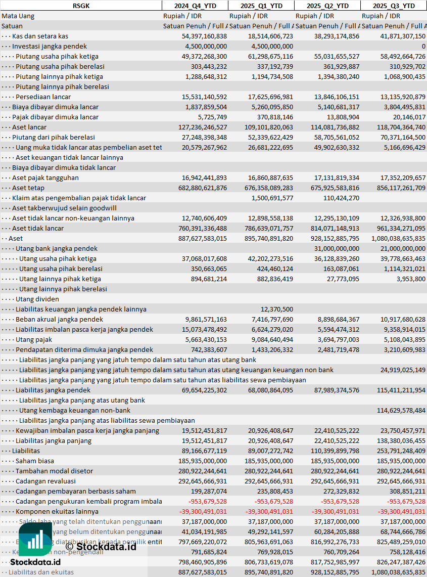
Task: Select red value -39,300,491,031 under 2025_Q3_YTD
Action: click(402, 512)
